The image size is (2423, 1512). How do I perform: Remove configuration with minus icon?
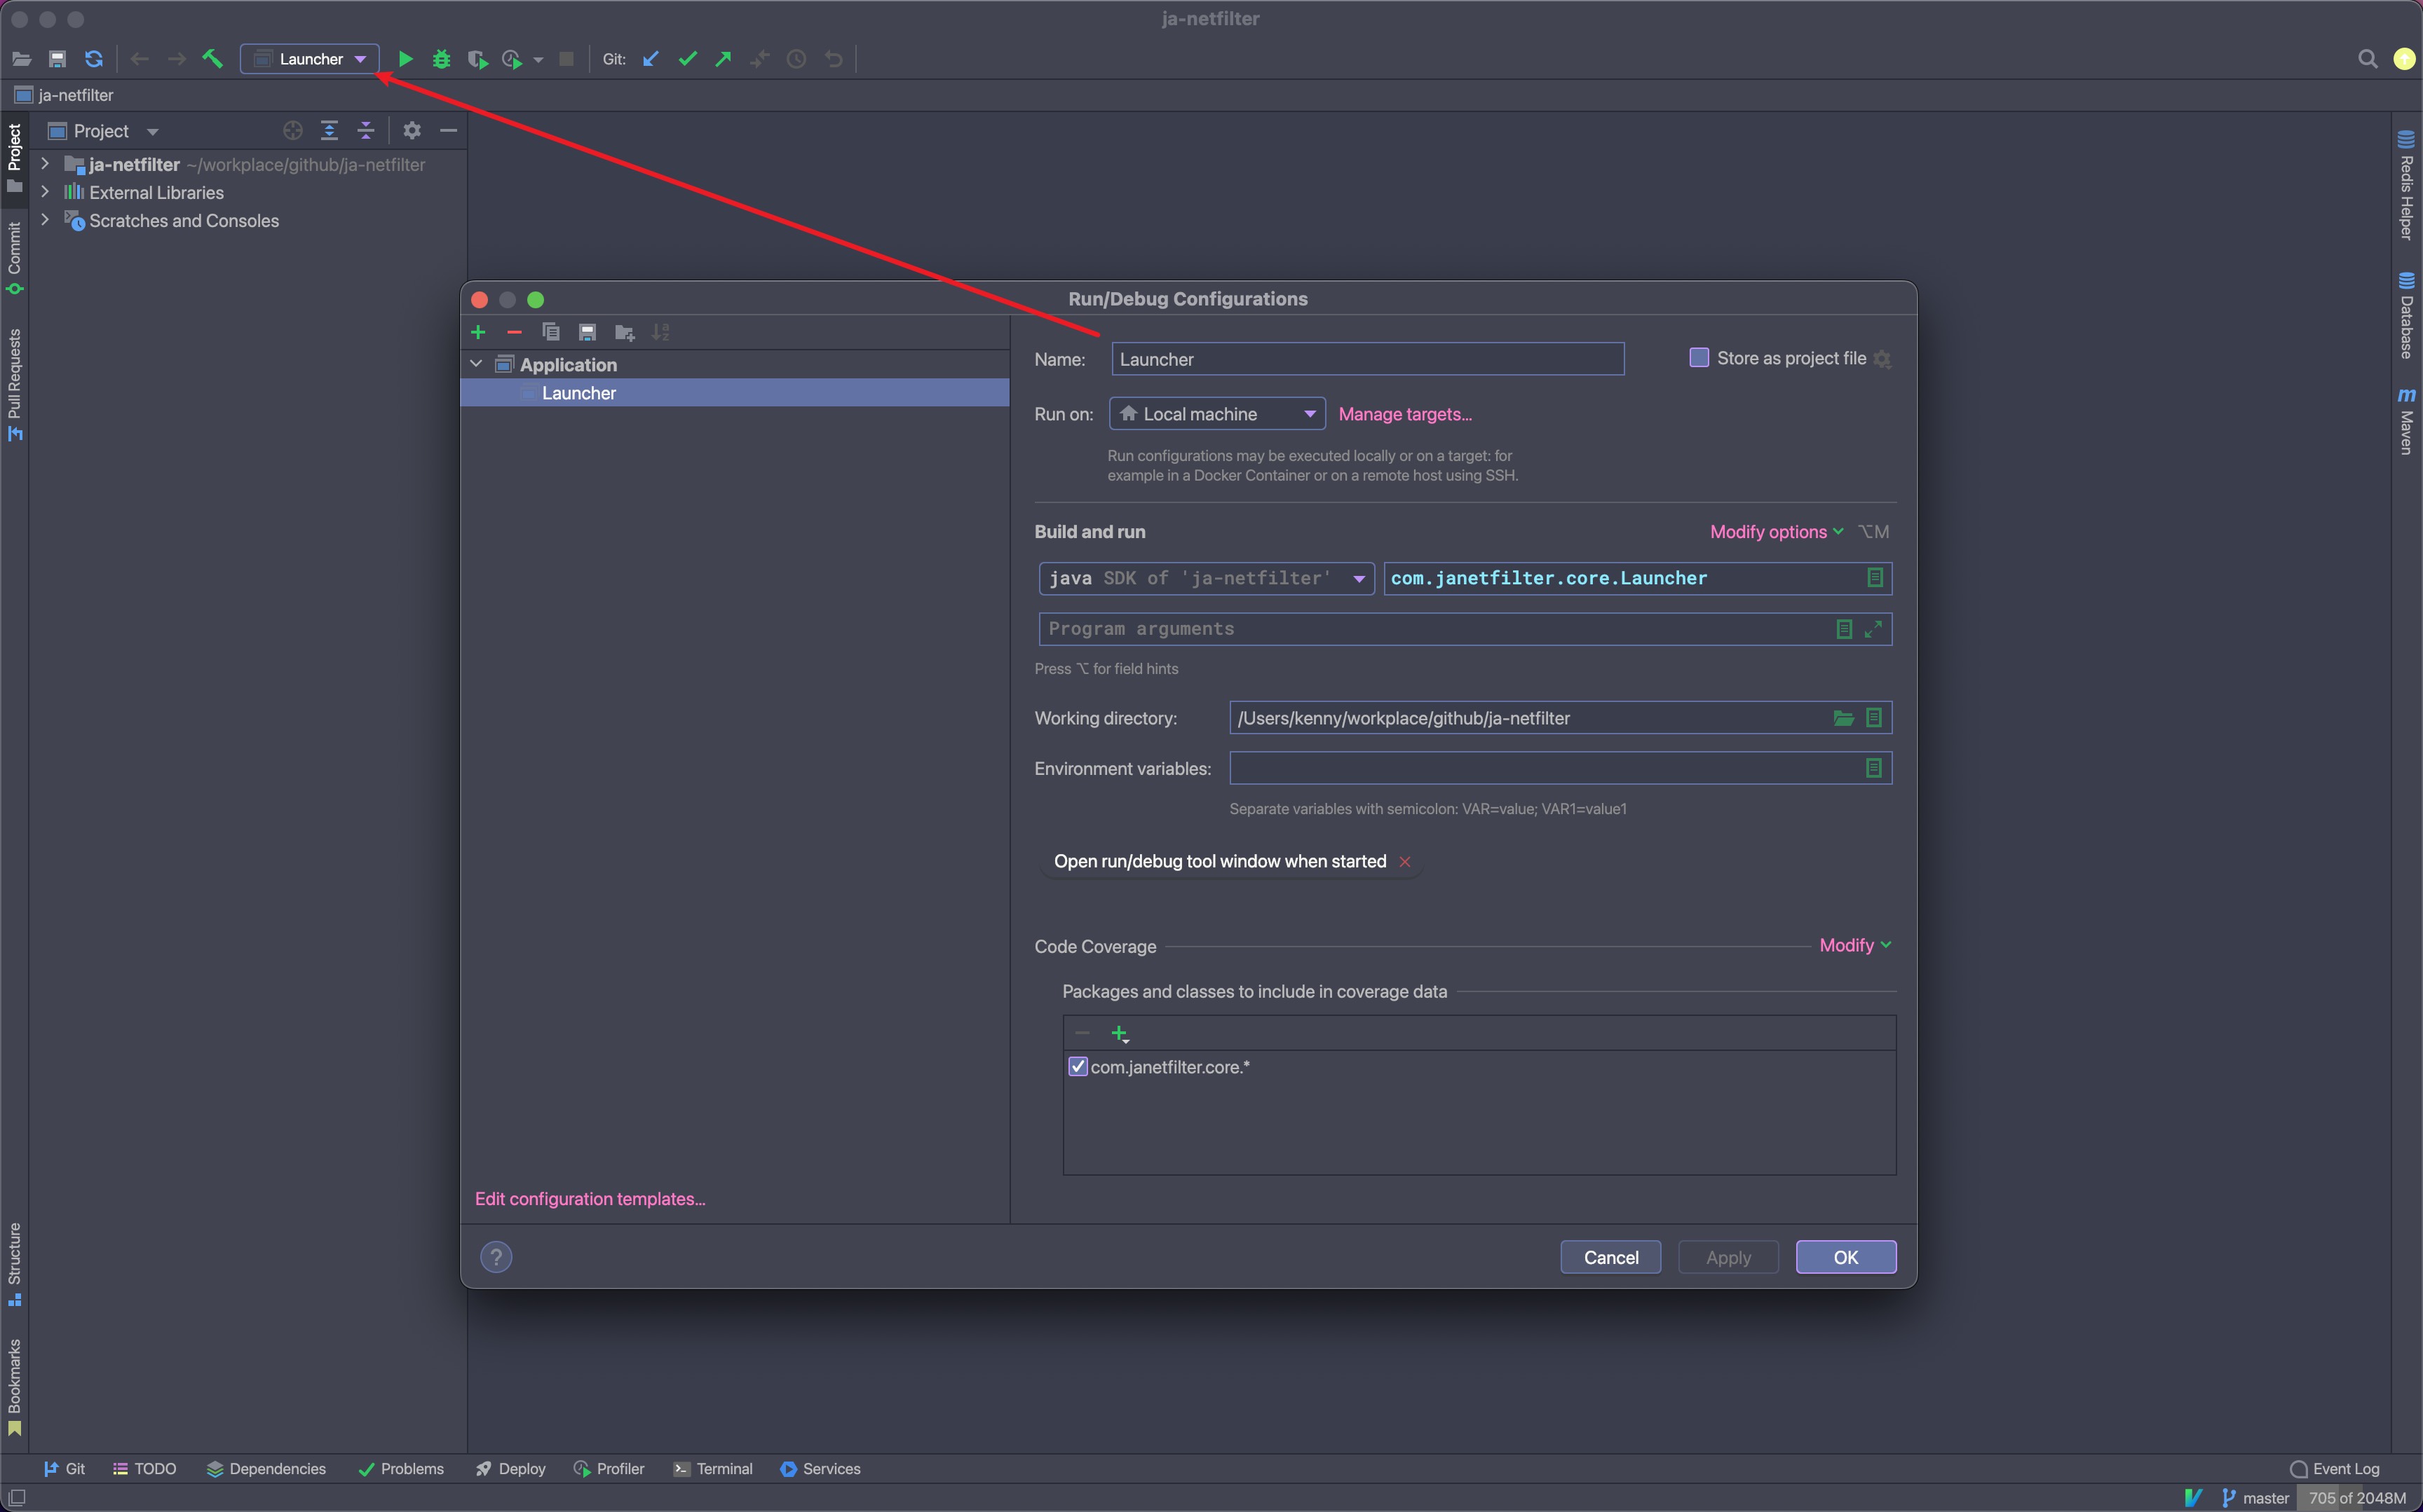pos(514,332)
